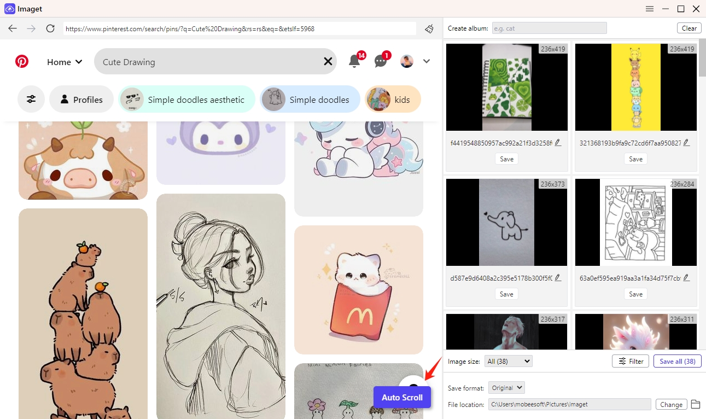This screenshot has height=419, width=706.
Task: Open the Image size dropdown
Action: coord(508,360)
